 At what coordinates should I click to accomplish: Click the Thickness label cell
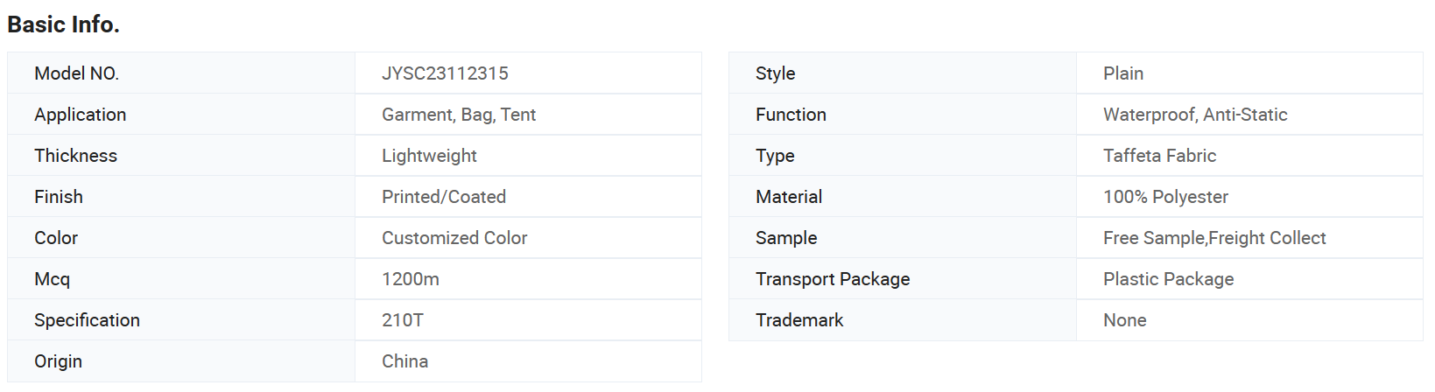[x=181, y=156]
